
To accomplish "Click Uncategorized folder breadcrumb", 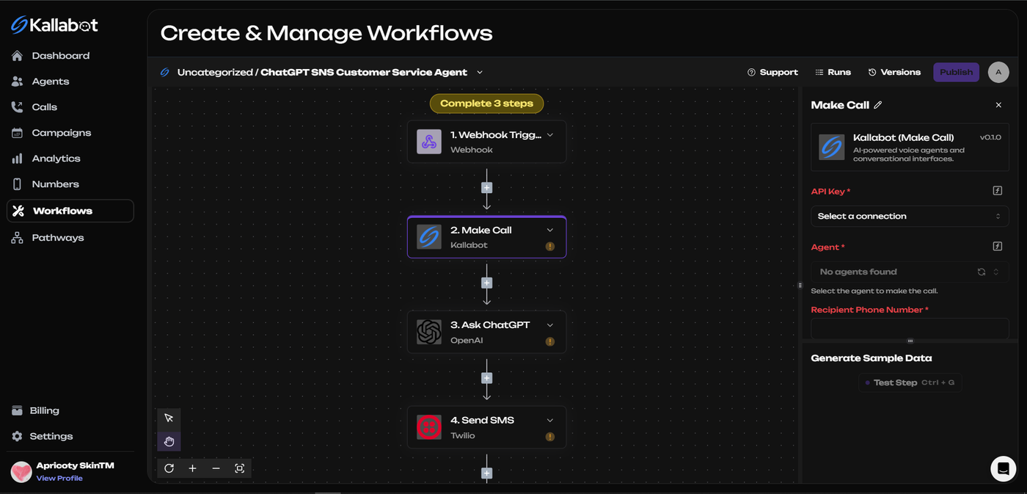I will (215, 72).
